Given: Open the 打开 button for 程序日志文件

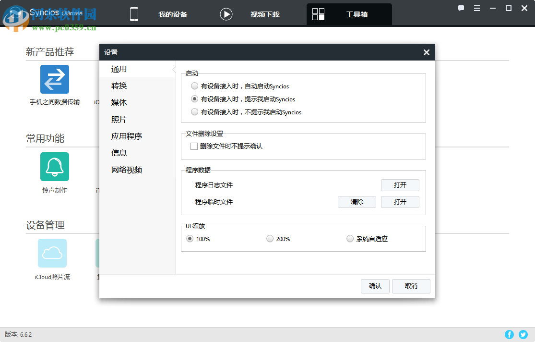Looking at the screenshot, I should (x=400, y=185).
